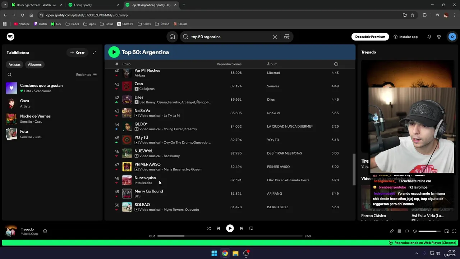This screenshot has height=259, width=460.
Task: Open Oscu artist in library
Action: tap(52, 103)
